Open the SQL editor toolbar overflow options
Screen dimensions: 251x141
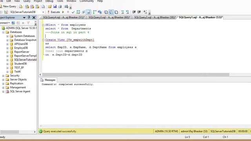pyautogui.click(x=149, y=13)
